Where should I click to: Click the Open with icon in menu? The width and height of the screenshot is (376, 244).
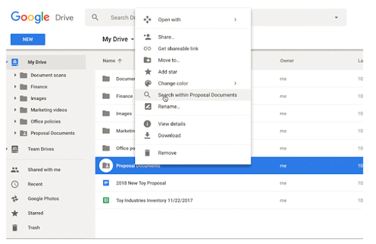[x=147, y=19]
